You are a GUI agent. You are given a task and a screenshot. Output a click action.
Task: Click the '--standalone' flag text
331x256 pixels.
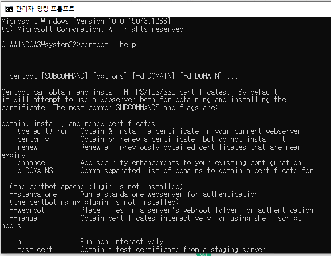point(33,194)
